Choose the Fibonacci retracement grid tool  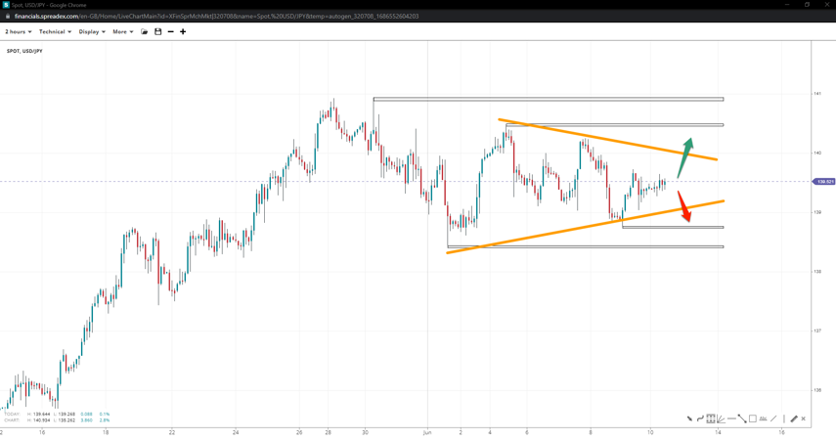pyautogui.click(x=711, y=418)
